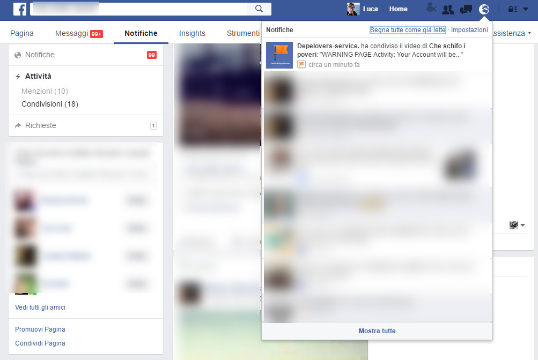Open notification Impostazioni
The height and width of the screenshot is (360, 538).
point(470,30)
